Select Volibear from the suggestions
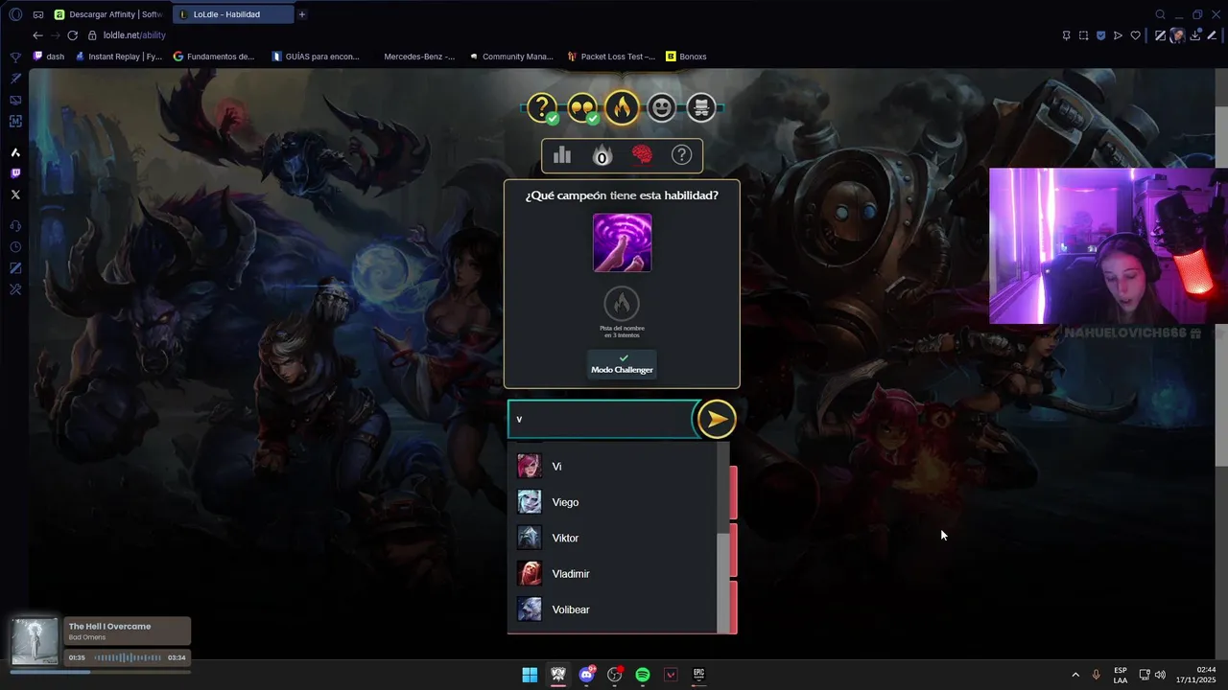The width and height of the screenshot is (1228, 690). click(x=612, y=609)
